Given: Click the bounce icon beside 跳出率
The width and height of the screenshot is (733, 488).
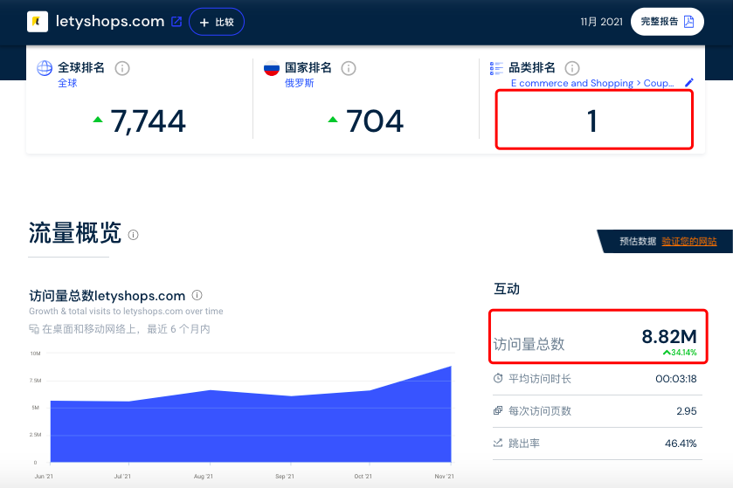Looking at the screenshot, I should [498, 443].
